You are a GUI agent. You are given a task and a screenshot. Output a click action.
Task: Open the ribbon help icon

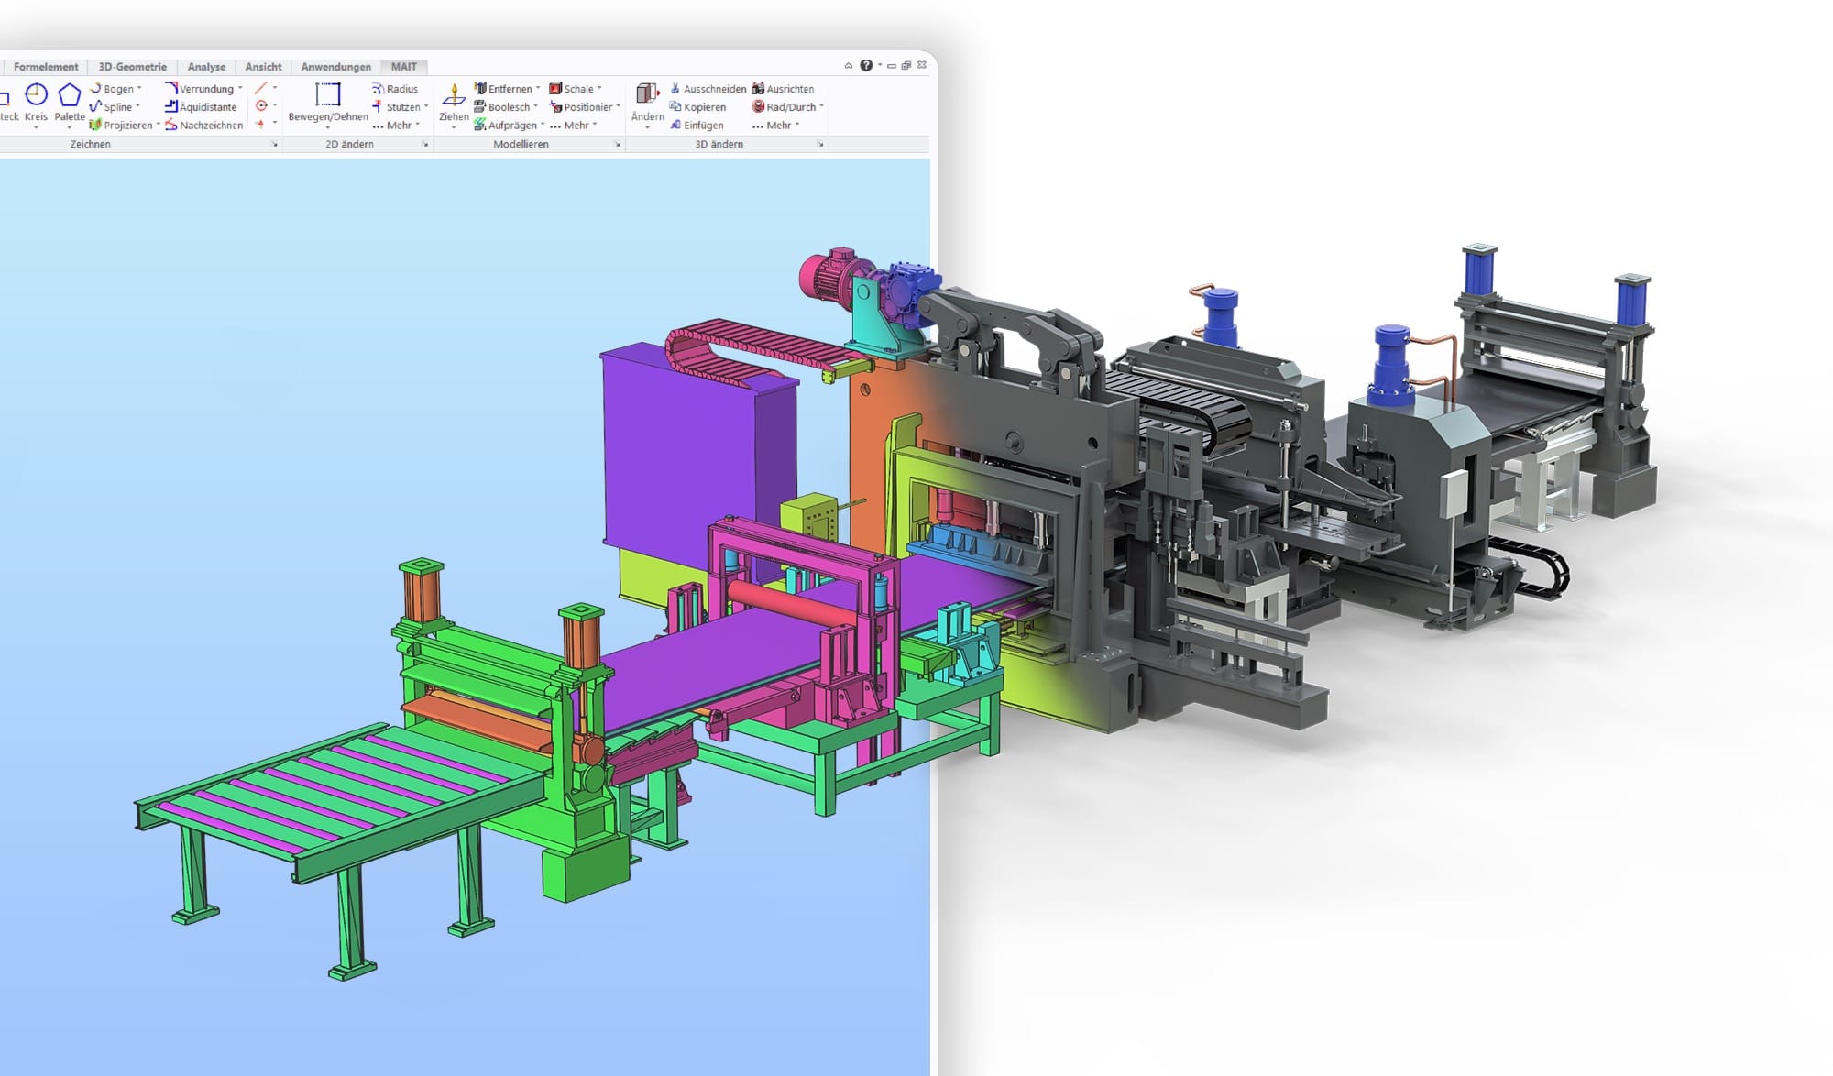[x=866, y=66]
